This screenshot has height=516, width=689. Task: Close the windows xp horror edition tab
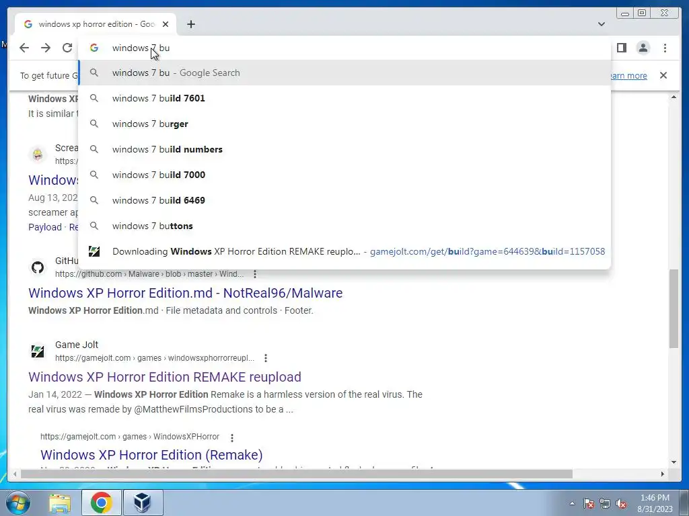pos(166,24)
